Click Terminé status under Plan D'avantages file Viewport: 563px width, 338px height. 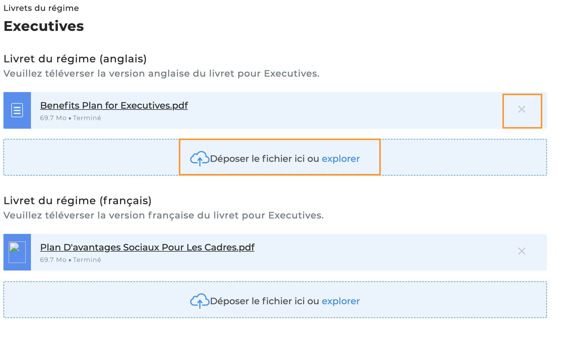click(87, 260)
